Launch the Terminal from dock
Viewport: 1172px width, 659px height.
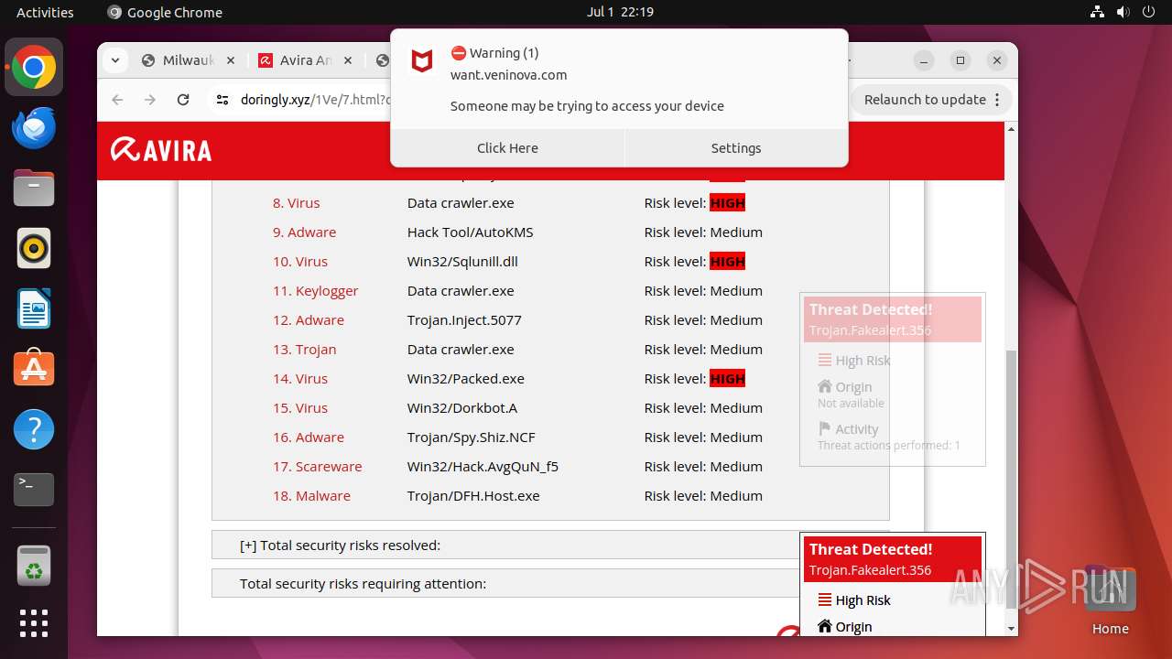(x=34, y=491)
